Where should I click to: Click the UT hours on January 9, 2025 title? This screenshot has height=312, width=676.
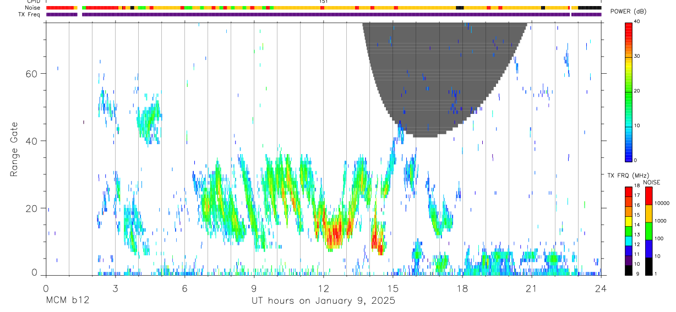323,302
